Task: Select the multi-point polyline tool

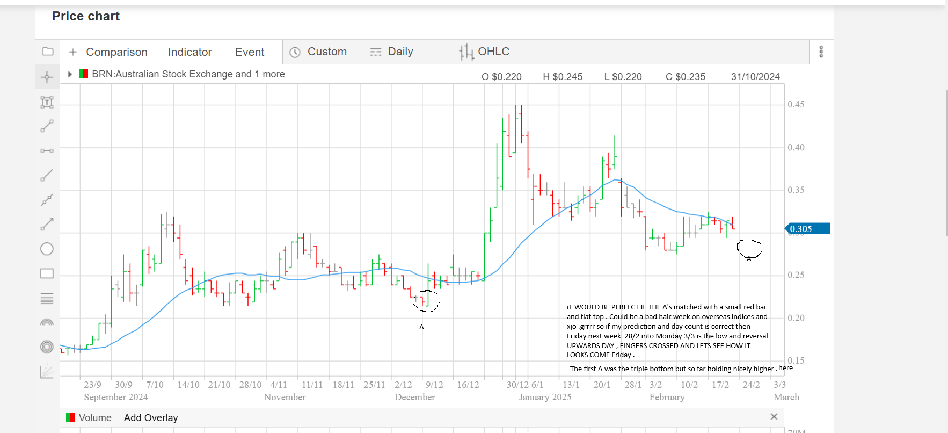Action: pyautogui.click(x=47, y=200)
